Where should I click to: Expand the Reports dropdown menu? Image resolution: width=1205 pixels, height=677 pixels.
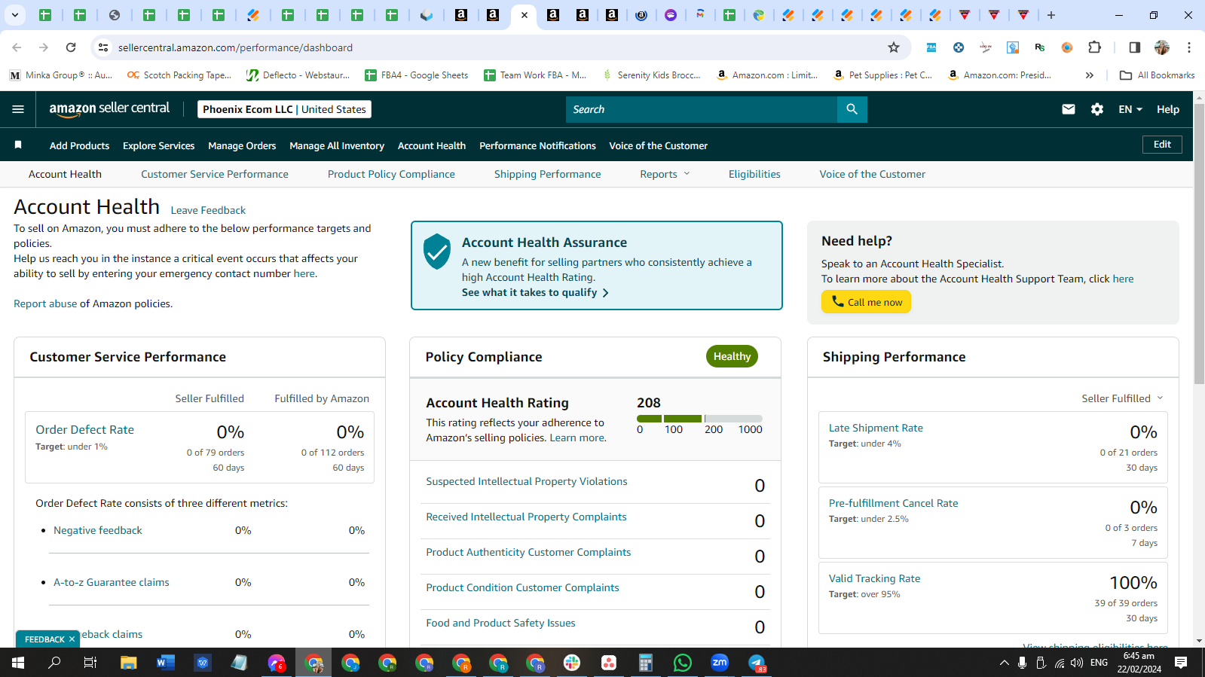click(x=665, y=174)
